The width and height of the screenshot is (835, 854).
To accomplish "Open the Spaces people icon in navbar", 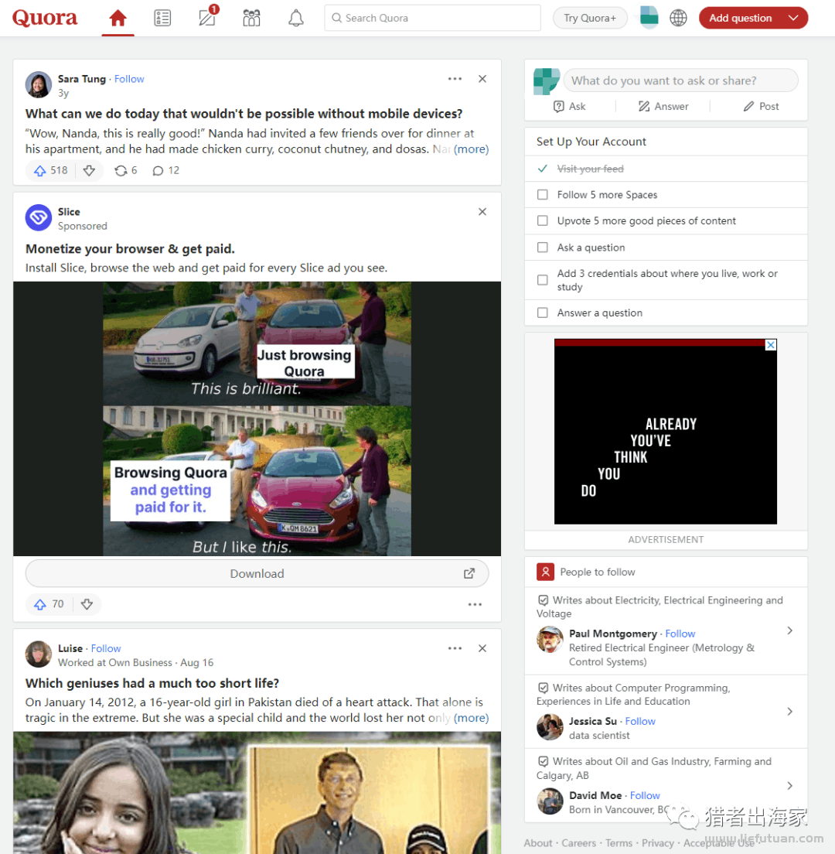I will pyautogui.click(x=251, y=18).
